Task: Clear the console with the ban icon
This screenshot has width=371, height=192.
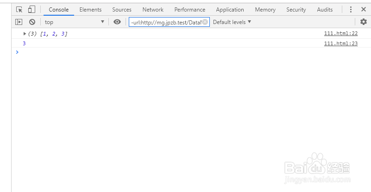Action: point(32,22)
